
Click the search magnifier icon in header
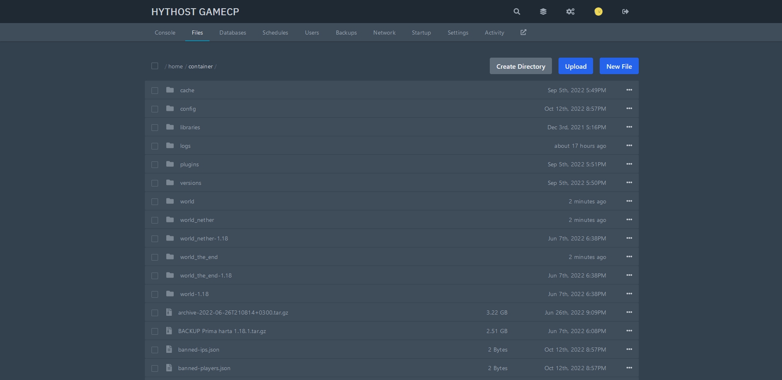[x=517, y=12]
